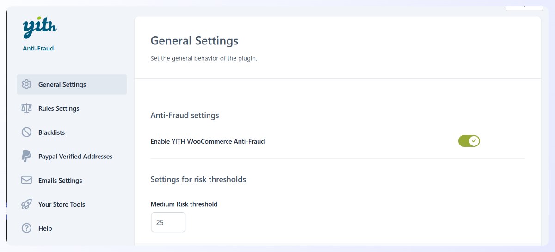555x252 pixels.
Task: Click the rocket icon for Your Store Tools
Action: [x=26, y=204]
